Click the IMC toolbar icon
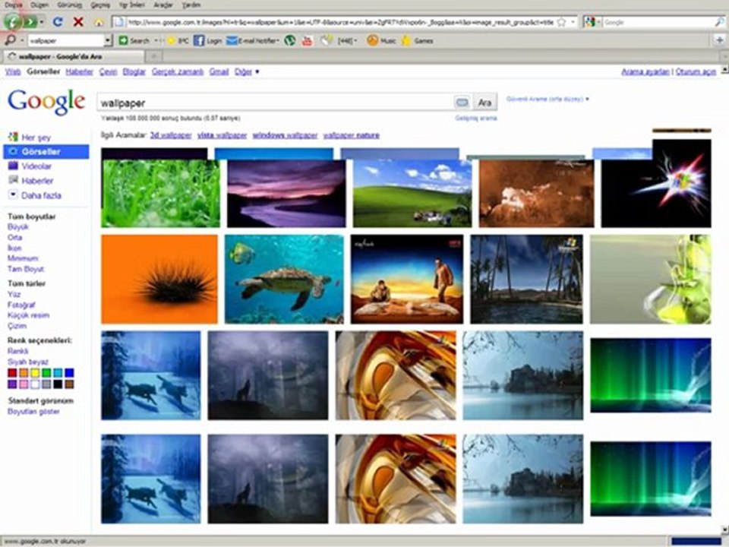Screen dimensions: 729x547 [178, 41]
